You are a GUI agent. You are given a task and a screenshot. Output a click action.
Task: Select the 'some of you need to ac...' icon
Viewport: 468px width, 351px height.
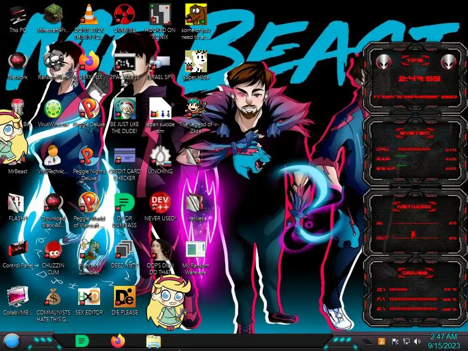196,14
